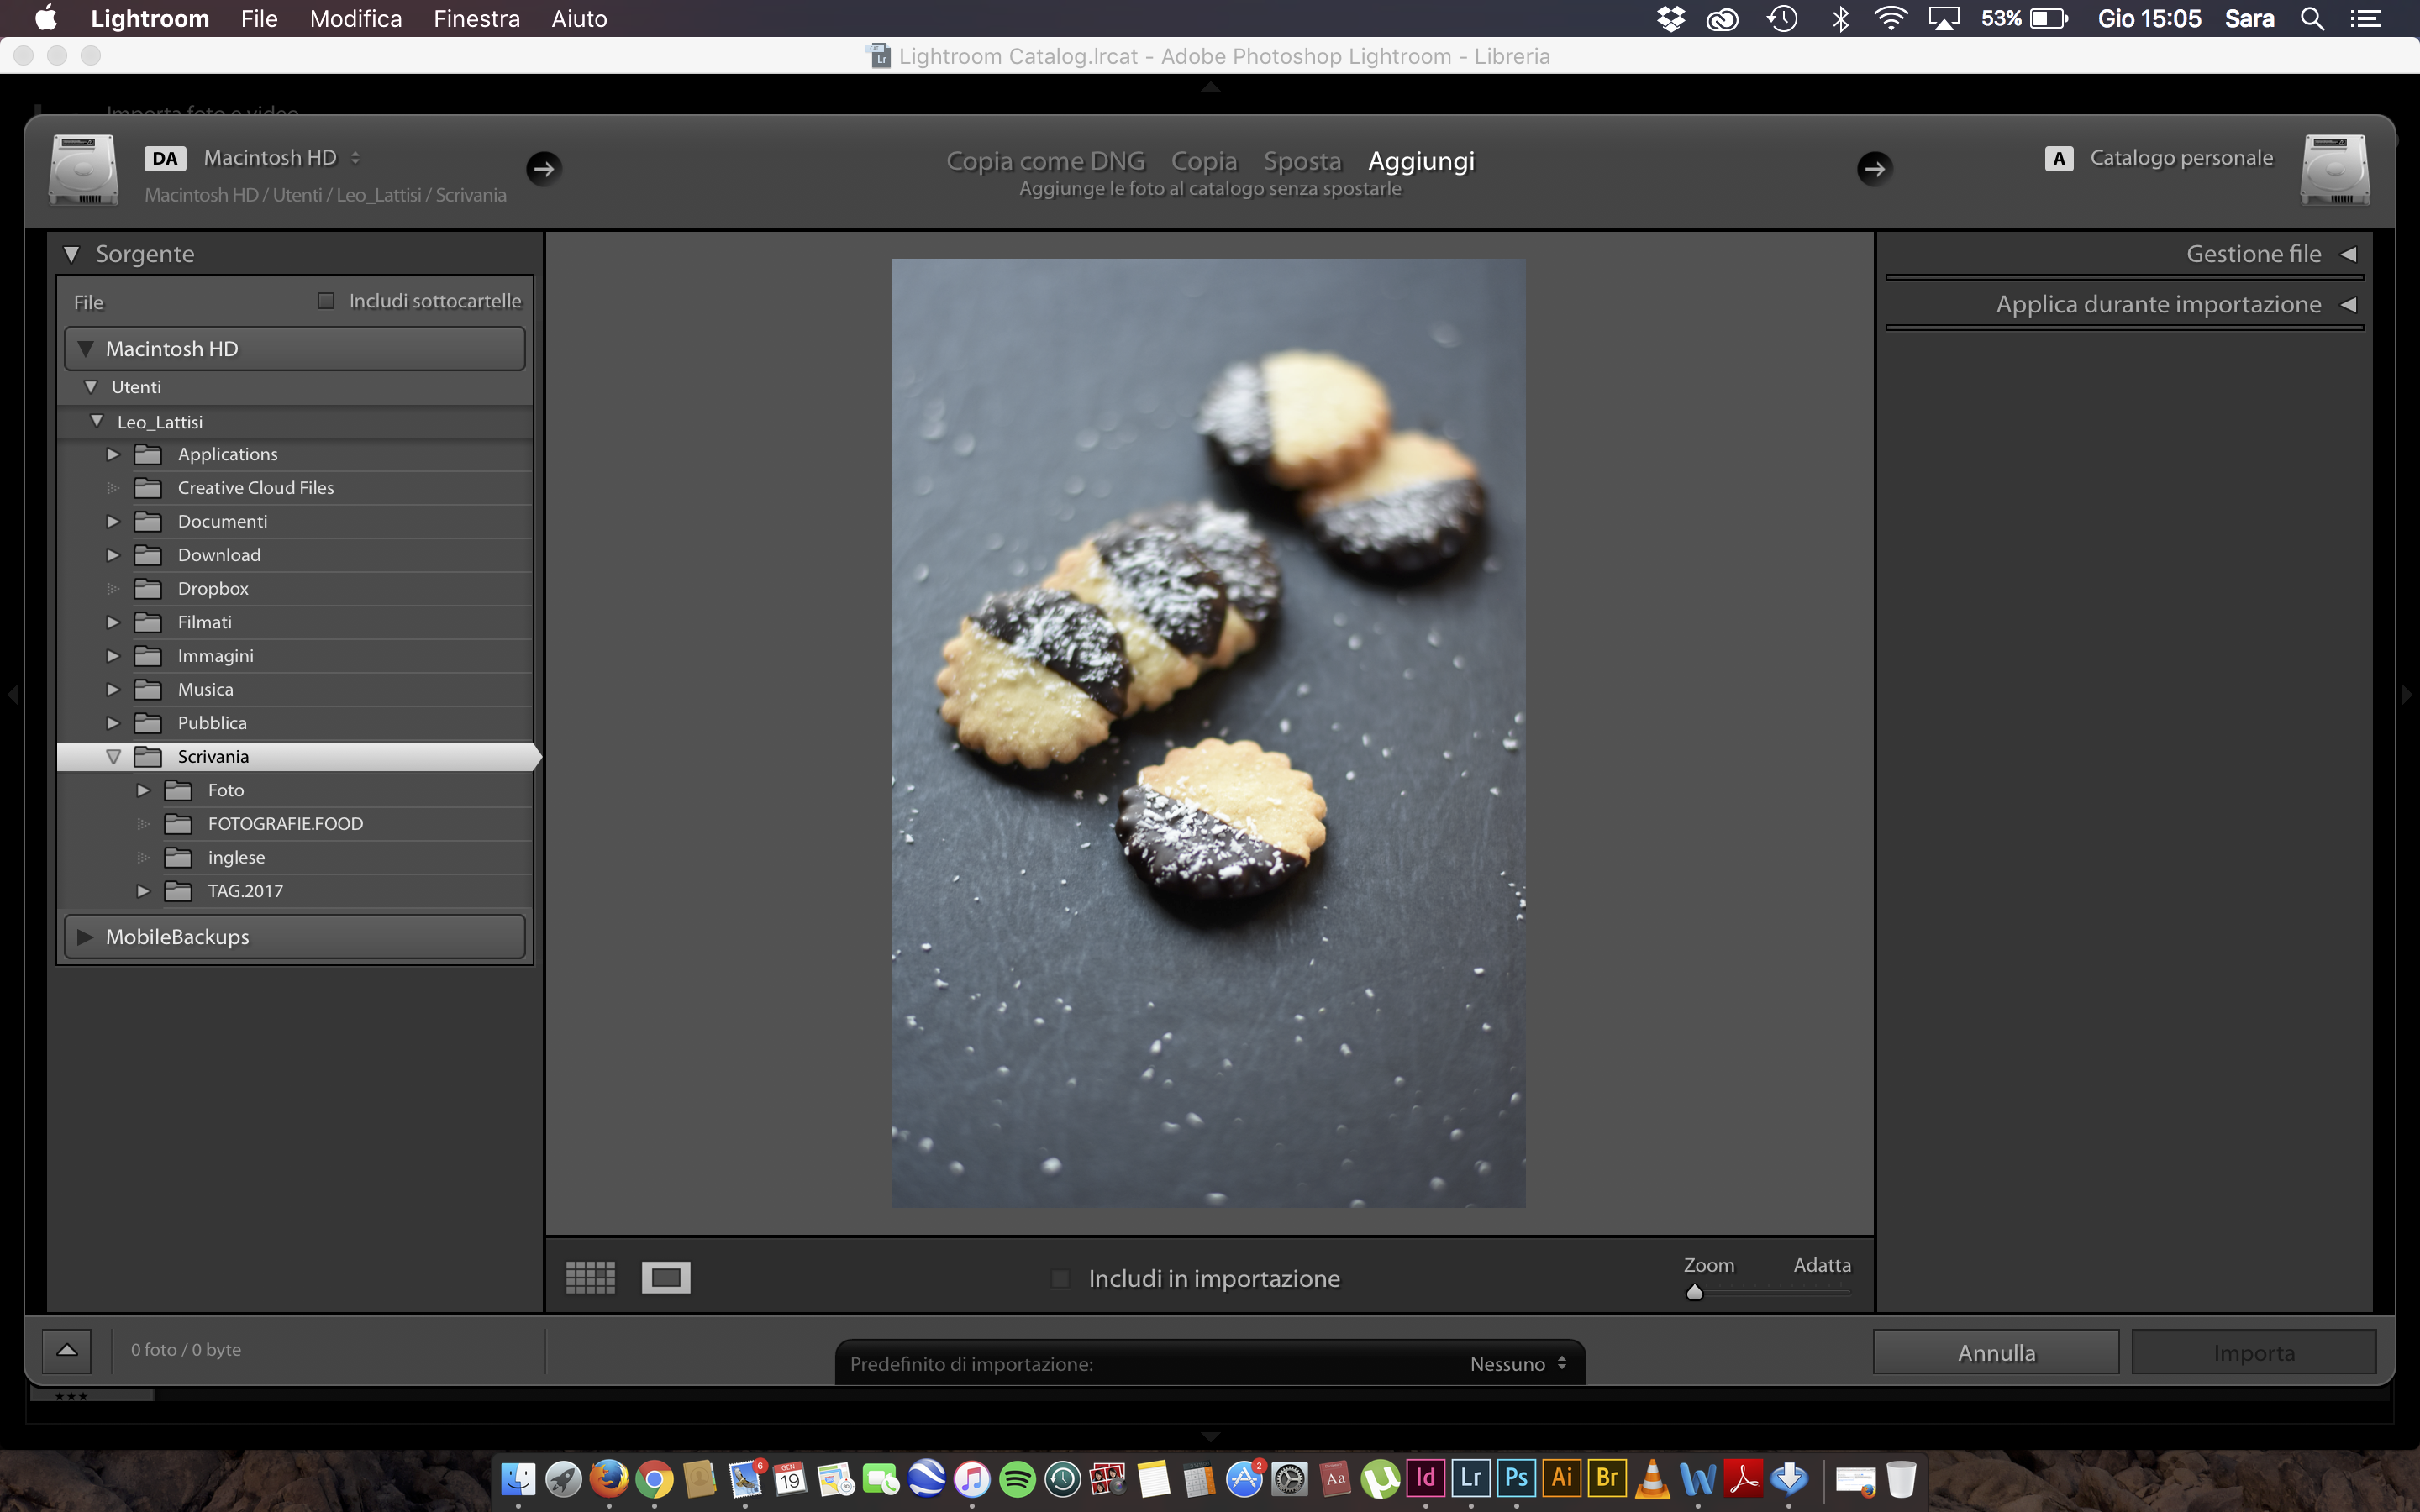Viewport: 2420px width, 1512px height.
Task: Open Illustrator from the Dock
Action: point(1562,1478)
